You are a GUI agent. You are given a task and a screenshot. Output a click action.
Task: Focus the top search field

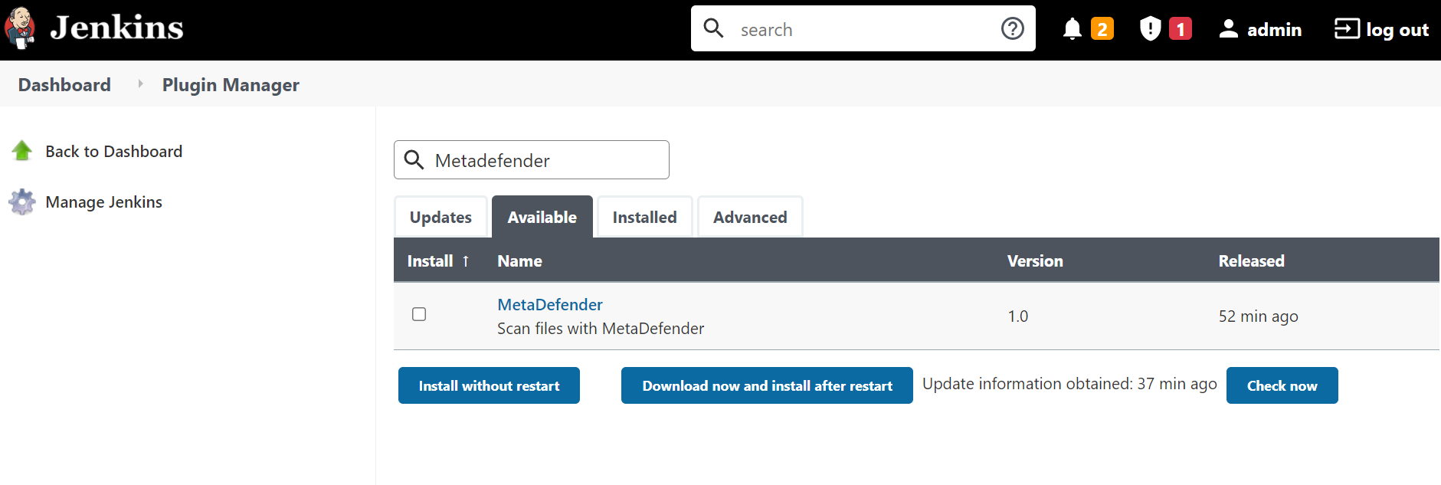coord(863,29)
